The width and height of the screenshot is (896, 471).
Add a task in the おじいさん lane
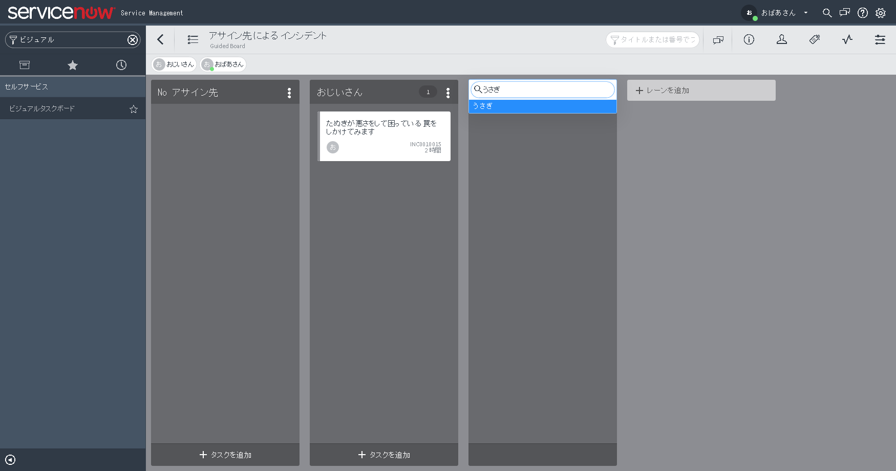click(x=383, y=454)
